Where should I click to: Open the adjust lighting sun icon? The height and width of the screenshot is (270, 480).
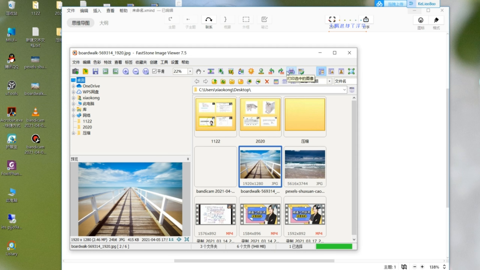251,71
